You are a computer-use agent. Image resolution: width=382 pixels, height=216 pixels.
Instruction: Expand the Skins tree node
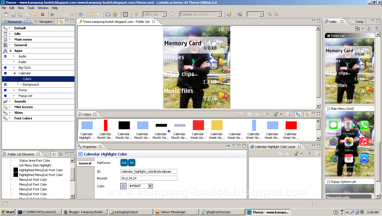tap(10, 113)
